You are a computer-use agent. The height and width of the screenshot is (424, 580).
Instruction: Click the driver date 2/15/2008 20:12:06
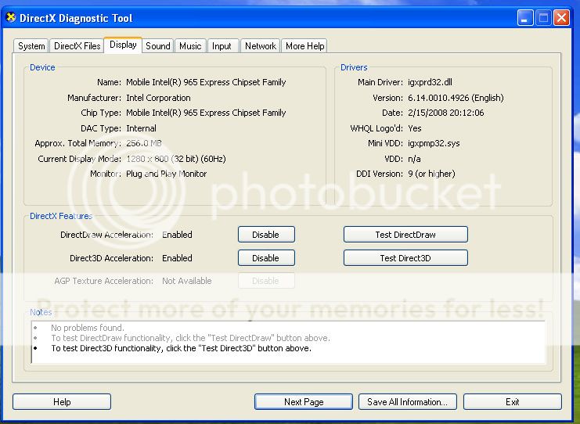(445, 113)
